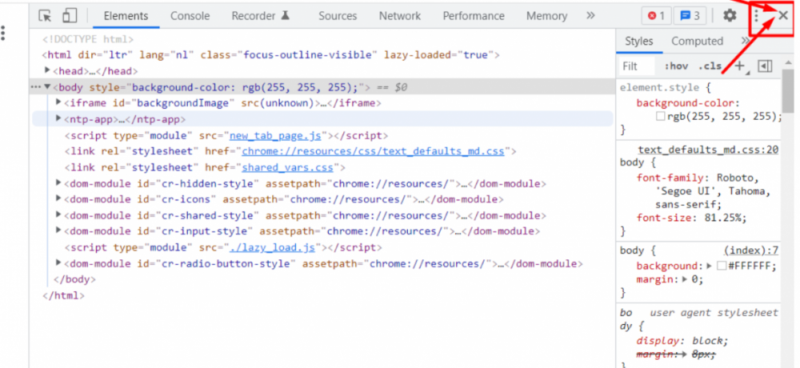Open DevTools settings gear
This screenshot has width=800, height=368.
(730, 16)
